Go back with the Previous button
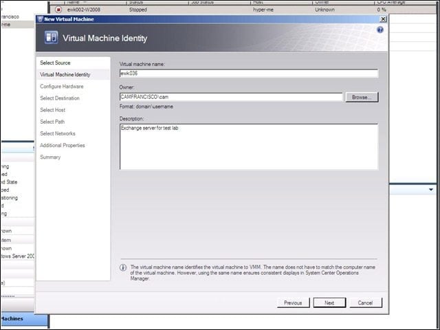 pyautogui.click(x=293, y=302)
